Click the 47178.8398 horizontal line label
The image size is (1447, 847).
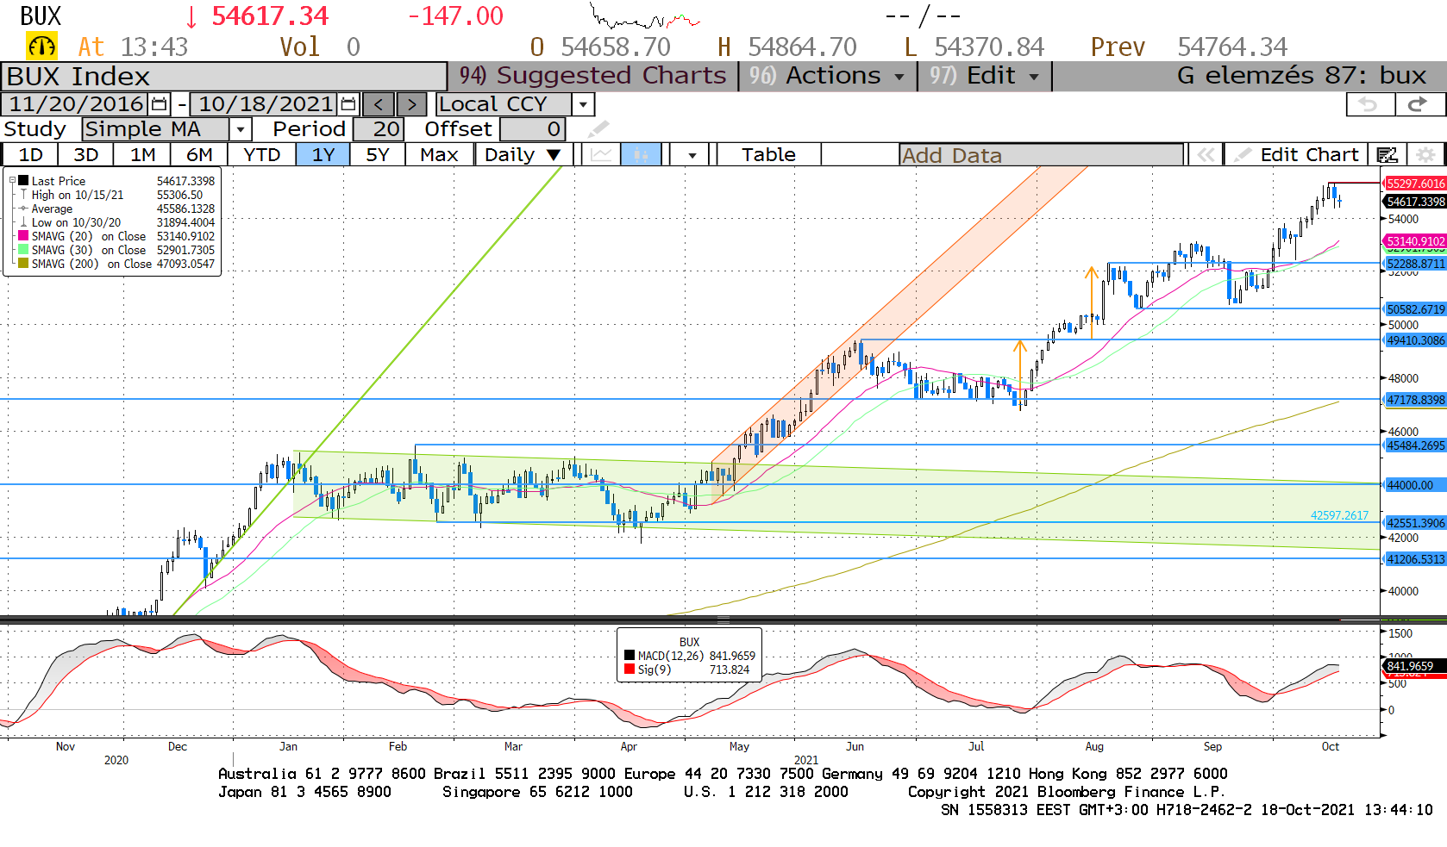(x=1415, y=400)
